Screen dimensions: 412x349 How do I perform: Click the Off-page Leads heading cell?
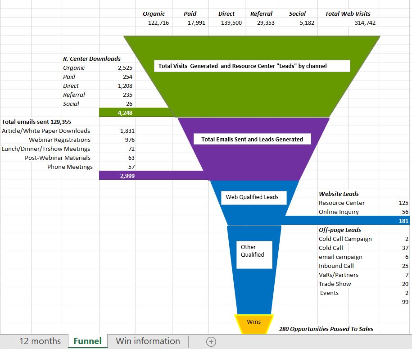point(340,230)
